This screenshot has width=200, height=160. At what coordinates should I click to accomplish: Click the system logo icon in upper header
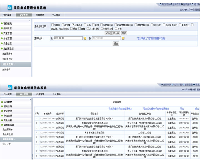10,7
